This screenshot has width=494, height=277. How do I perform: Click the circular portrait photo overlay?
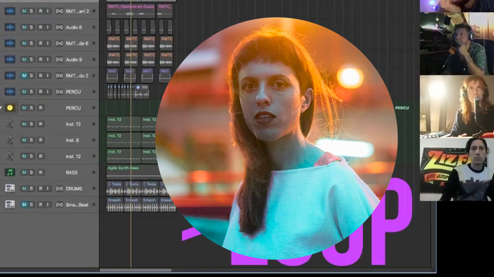(x=276, y=138)
